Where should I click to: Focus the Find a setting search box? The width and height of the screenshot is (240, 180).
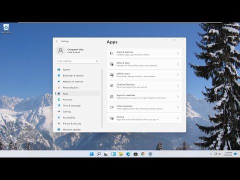[x=78, y=61]
